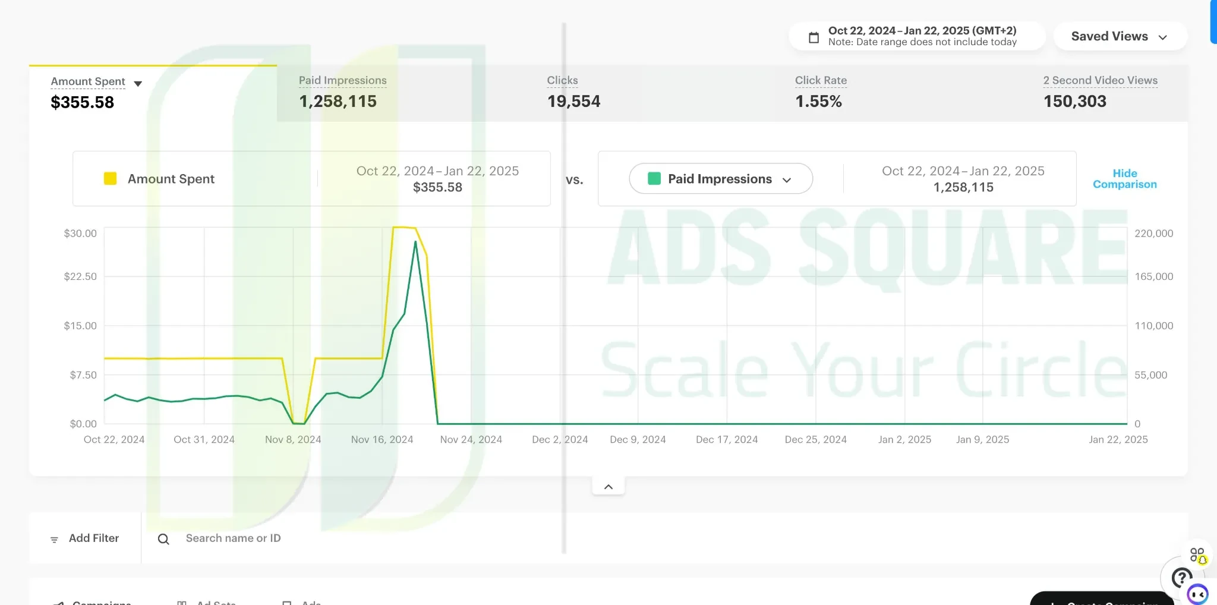The width and height of the screenshot is (1217, 605).
Task: Click the calendar icon in the date picker
Action: [814, 37]
